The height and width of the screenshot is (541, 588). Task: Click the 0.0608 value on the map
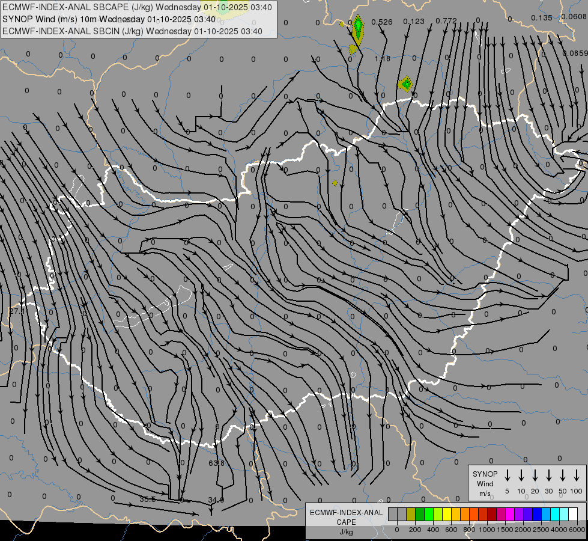pyautogui.click(x=574, y=16)
